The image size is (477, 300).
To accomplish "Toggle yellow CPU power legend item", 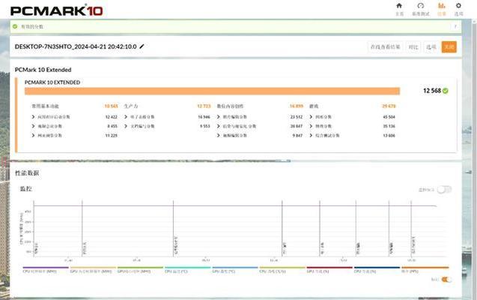I will coord(282,270).
